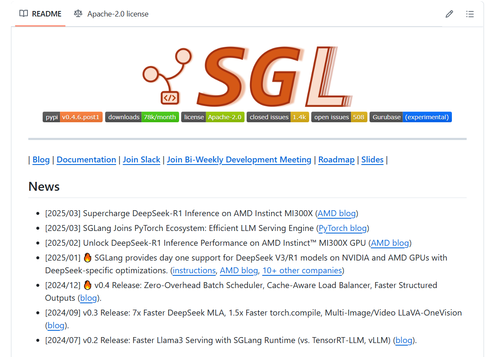Open the pypi v0.4.6.post1 badge
This screenshot has width=492, height=357.
[73, 117]
